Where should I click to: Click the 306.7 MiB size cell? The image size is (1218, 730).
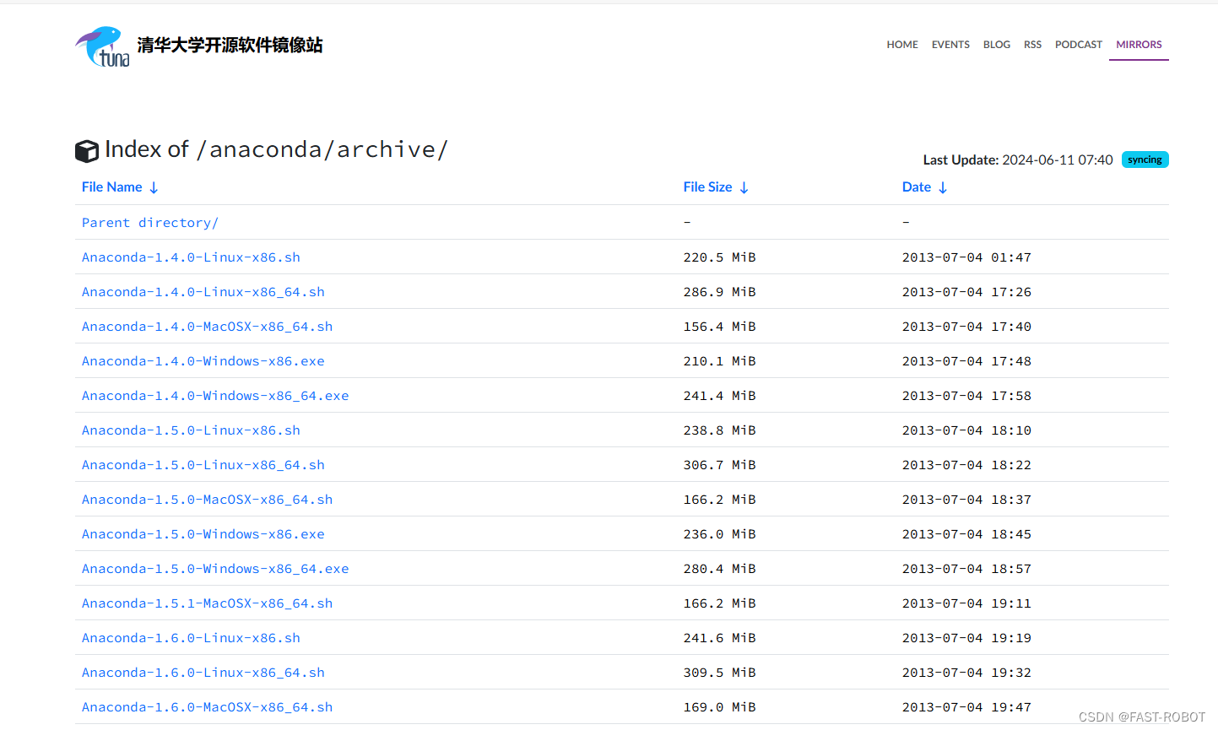[x=719, y=465]
